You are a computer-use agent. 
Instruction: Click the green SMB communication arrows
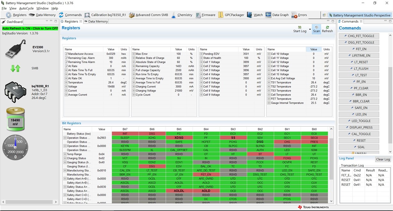tap(16, 68)
